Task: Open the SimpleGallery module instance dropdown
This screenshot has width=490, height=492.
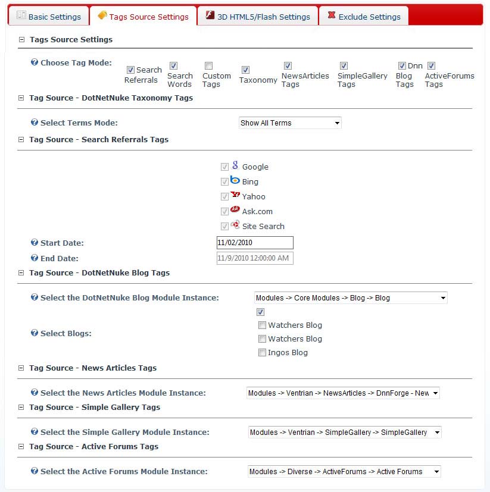Action: [345, 432]
